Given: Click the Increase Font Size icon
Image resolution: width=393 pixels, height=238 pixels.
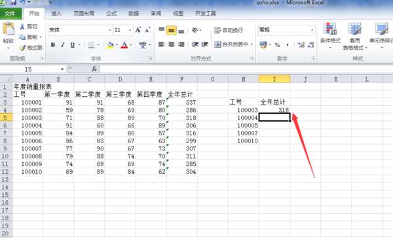Looking at the screenshot, I should [x=138, y=30].
